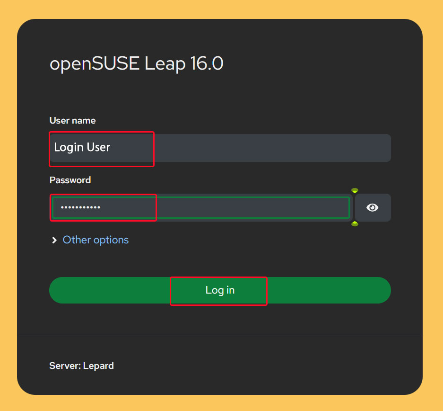
Task: Click the green marker below the password field
Action: pyautogui.click(x=355, y=224)
